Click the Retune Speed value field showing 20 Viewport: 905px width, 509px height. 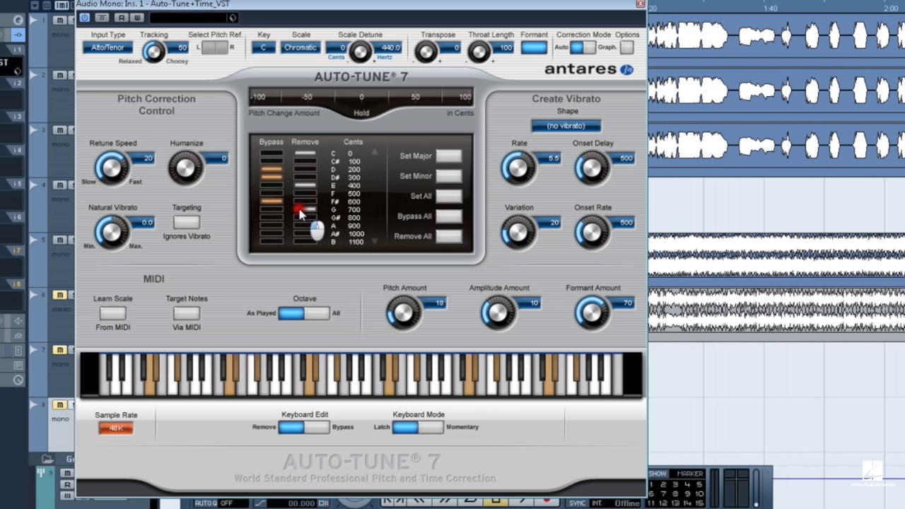(x=143, y=158)
